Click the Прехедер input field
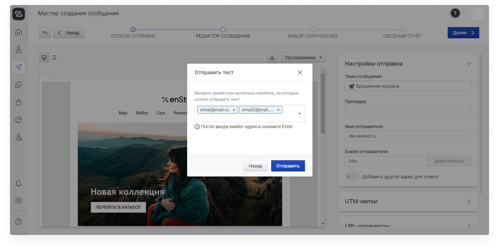499x250 pixels. [408, 111]
